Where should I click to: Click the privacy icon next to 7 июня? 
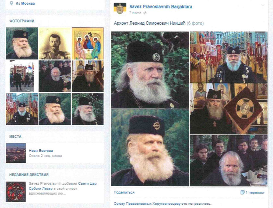(145, 12)
